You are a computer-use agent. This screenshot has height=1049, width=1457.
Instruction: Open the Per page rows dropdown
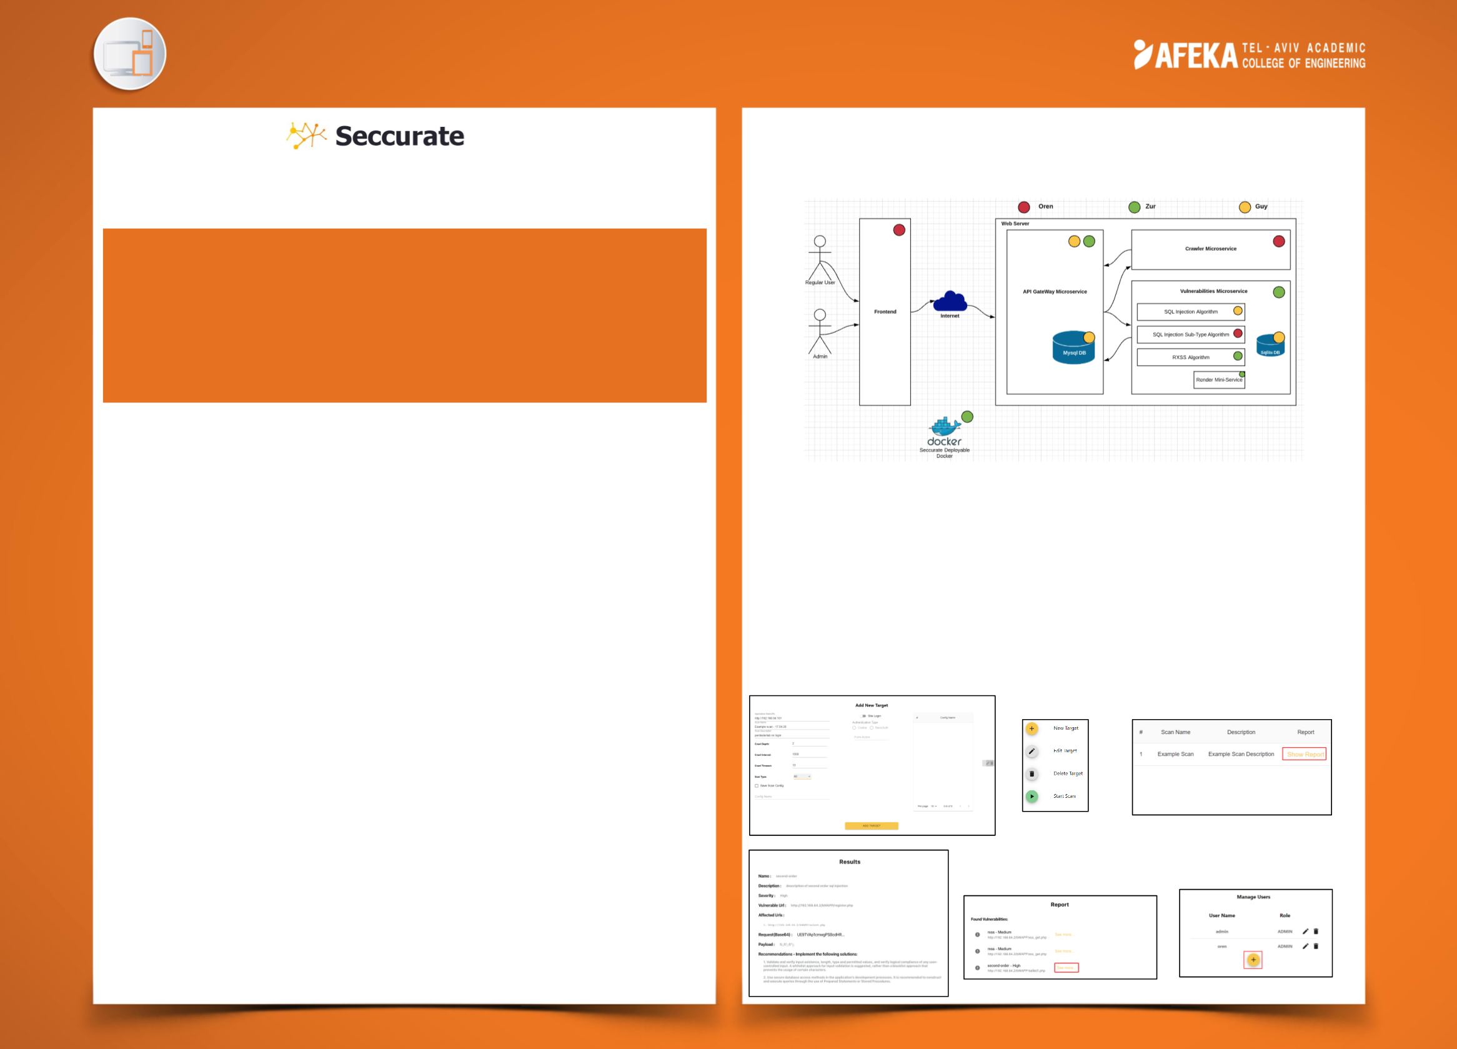(x=934, y=806)
